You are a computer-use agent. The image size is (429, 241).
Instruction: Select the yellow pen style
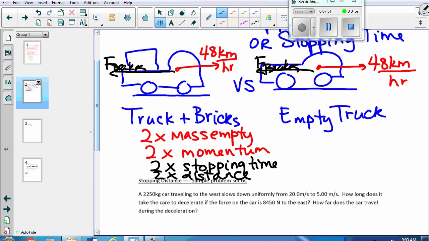(233, 23)
